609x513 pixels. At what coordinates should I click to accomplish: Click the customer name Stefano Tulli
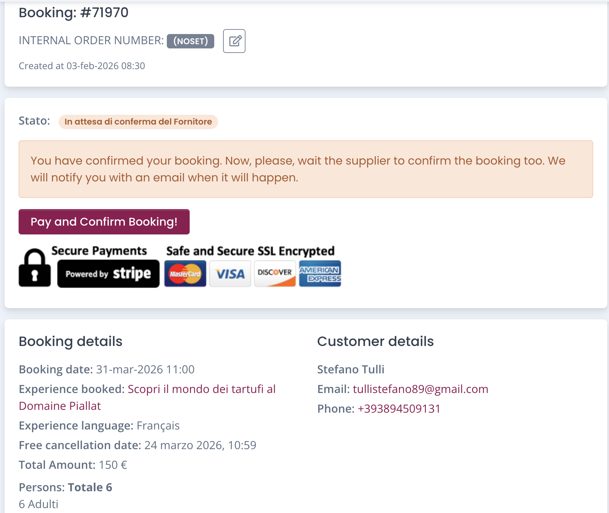351,369
